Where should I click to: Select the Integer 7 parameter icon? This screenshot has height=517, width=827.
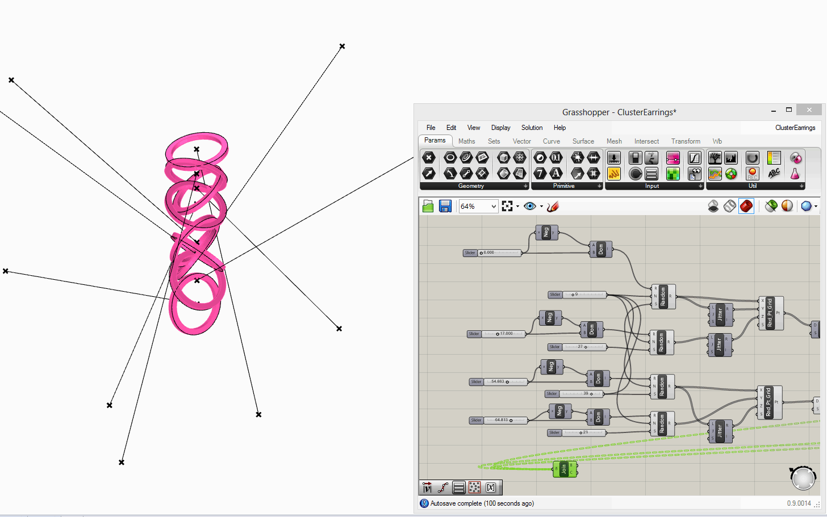pyautogui.click(x=540, y=173)
